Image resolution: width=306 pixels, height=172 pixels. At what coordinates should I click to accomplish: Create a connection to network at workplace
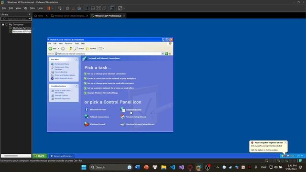tap(111, 78)
